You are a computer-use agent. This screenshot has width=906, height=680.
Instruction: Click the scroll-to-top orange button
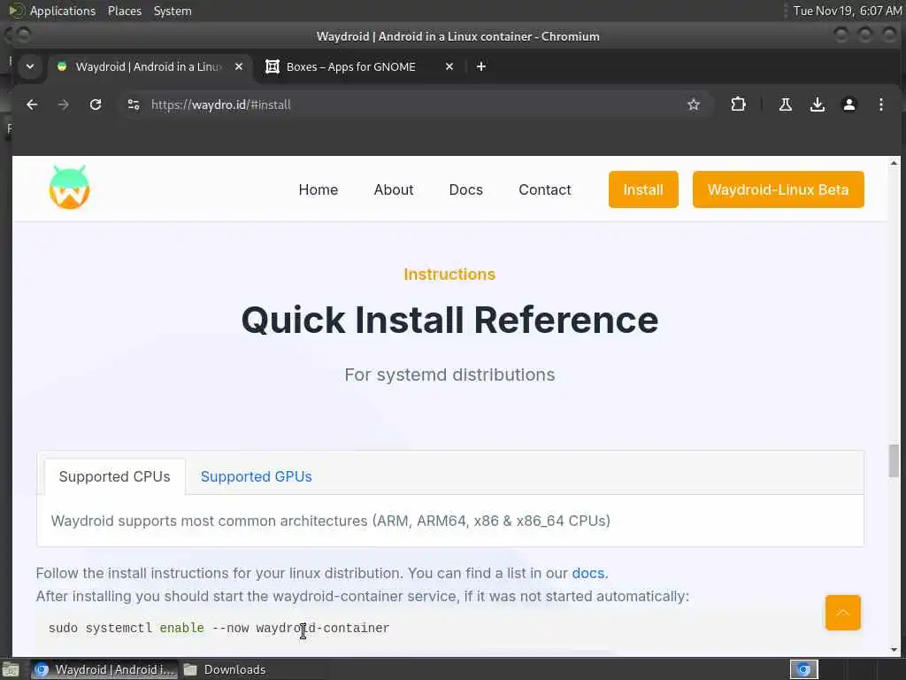click(843, 613)
